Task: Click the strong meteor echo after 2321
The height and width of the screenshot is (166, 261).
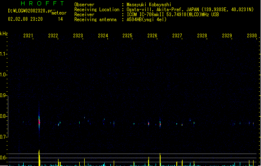Action: pyautogui.click(x=39, y=122)
